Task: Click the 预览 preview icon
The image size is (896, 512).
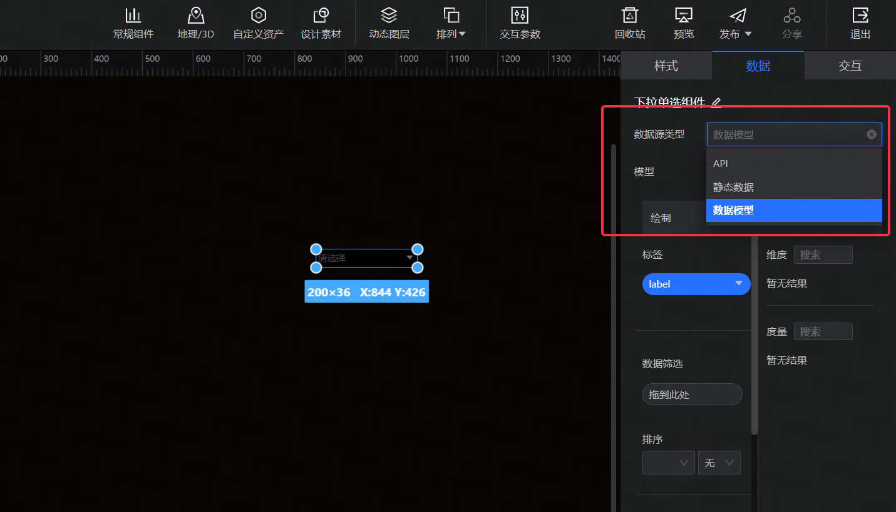Action: point(683,23)
